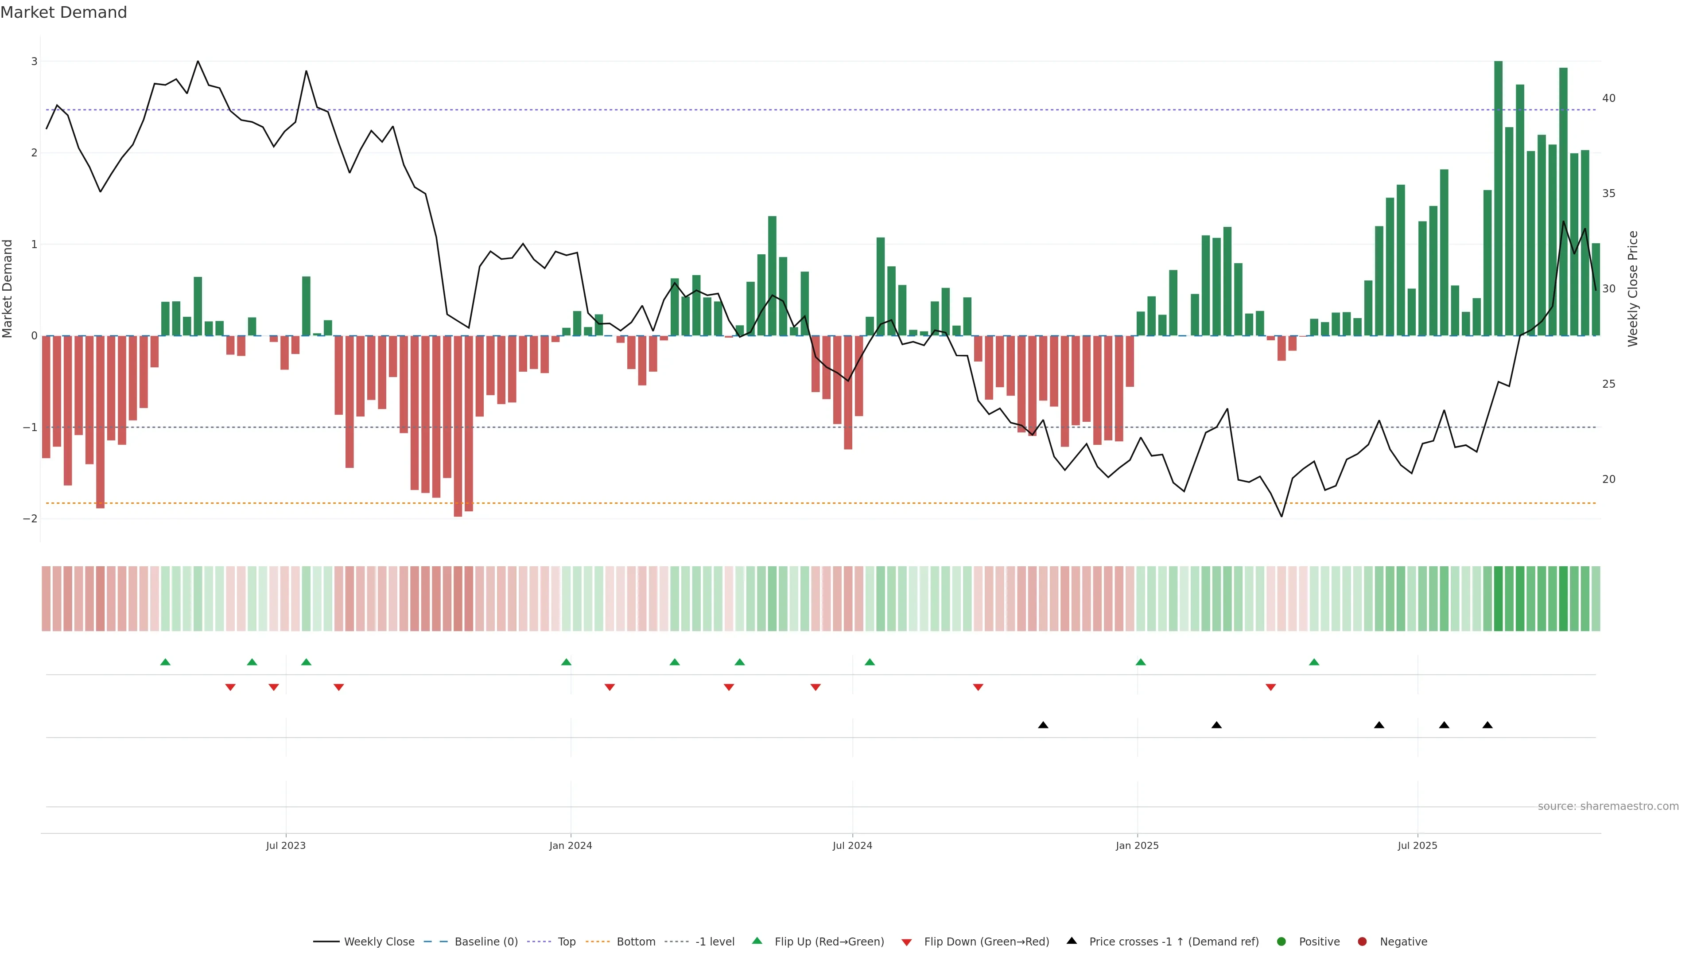Hide the Top dotted line legend item
This screenshot has width=1701, height=957.
click(566, 941)
